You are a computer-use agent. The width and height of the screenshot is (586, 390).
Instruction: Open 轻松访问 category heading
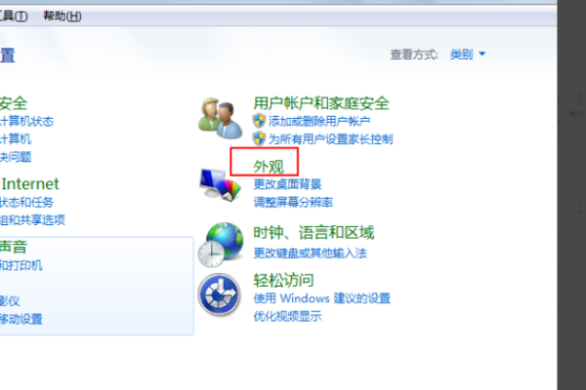[x=283, y=280]
